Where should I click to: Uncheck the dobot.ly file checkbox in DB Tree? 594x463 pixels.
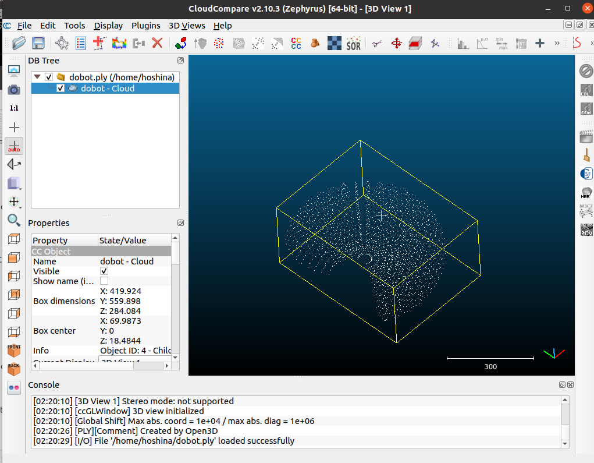pos(49,77)
